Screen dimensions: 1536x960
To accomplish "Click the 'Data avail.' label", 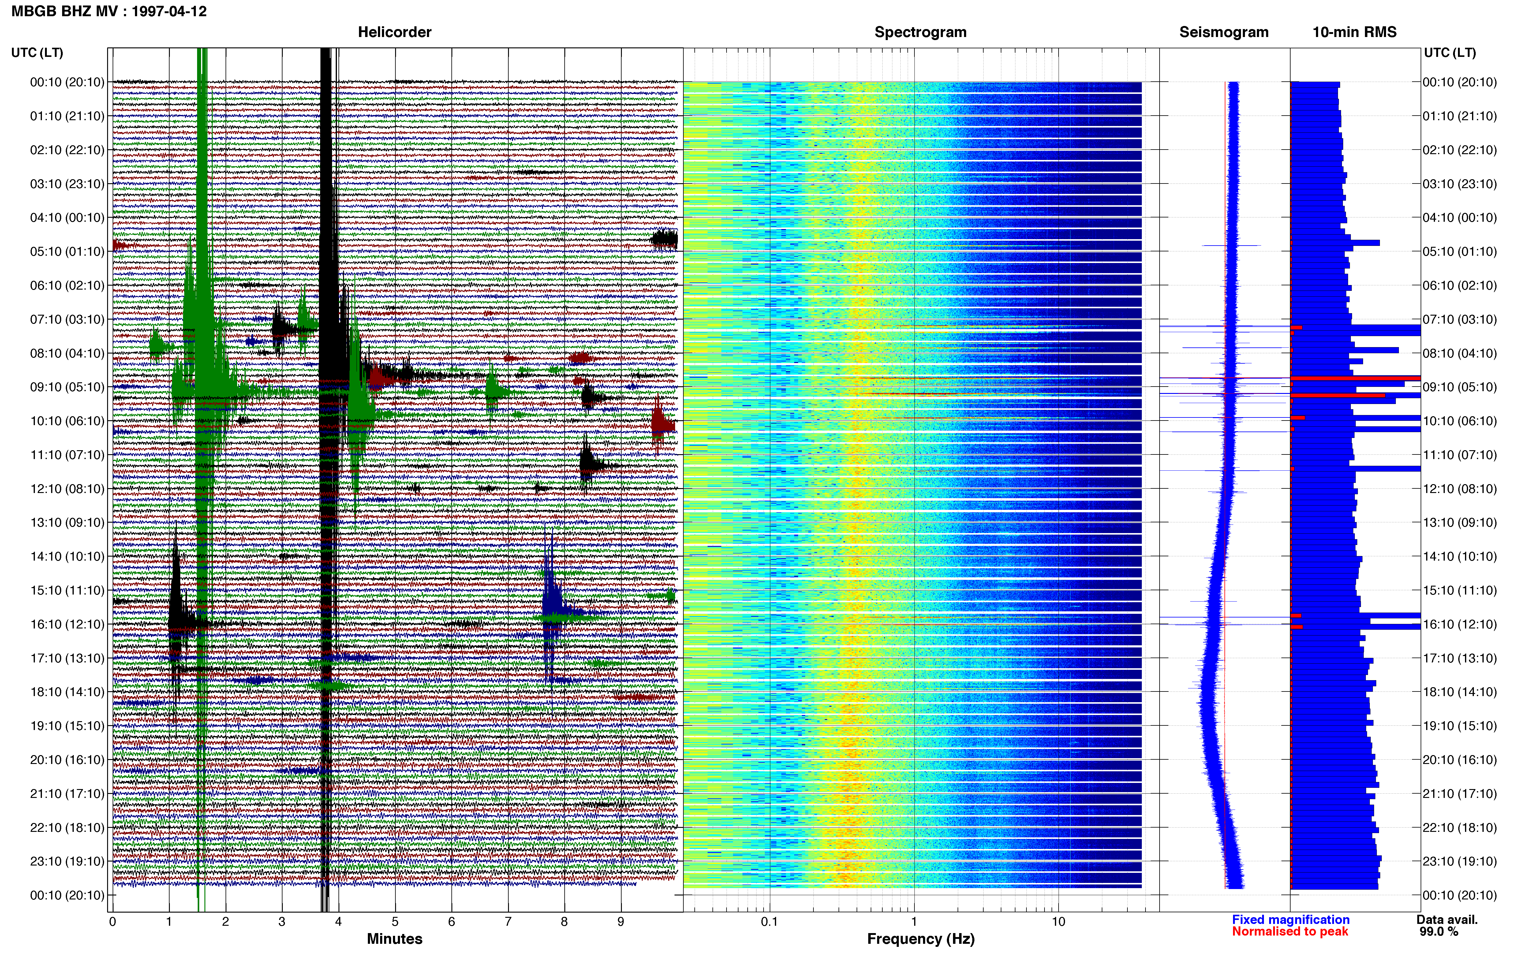I will [1447, 919].
